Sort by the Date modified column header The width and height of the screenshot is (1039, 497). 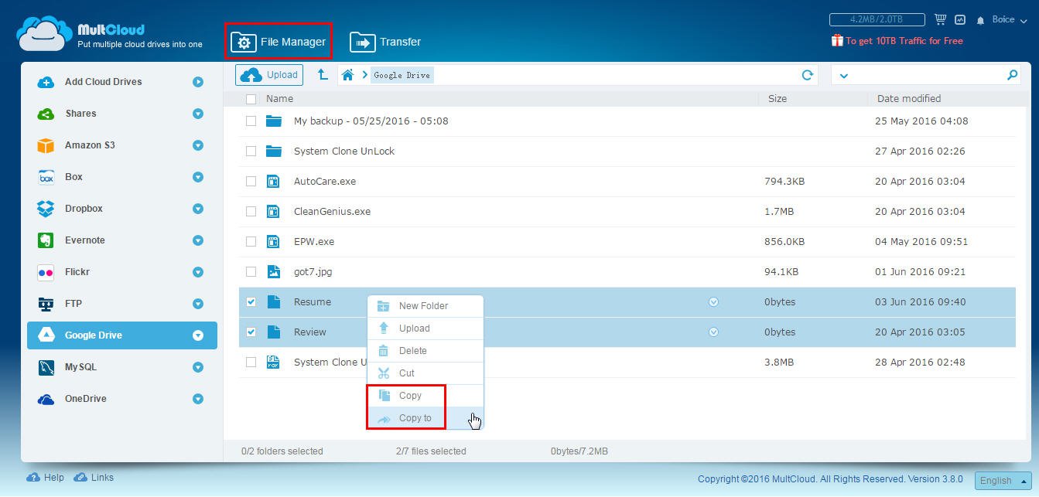pos(909,99)
